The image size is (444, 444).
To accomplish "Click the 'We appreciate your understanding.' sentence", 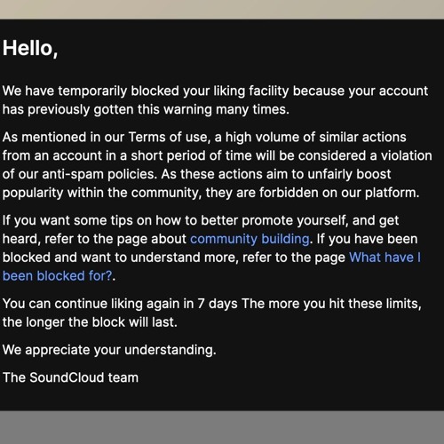I will click(x=109, y=350).
